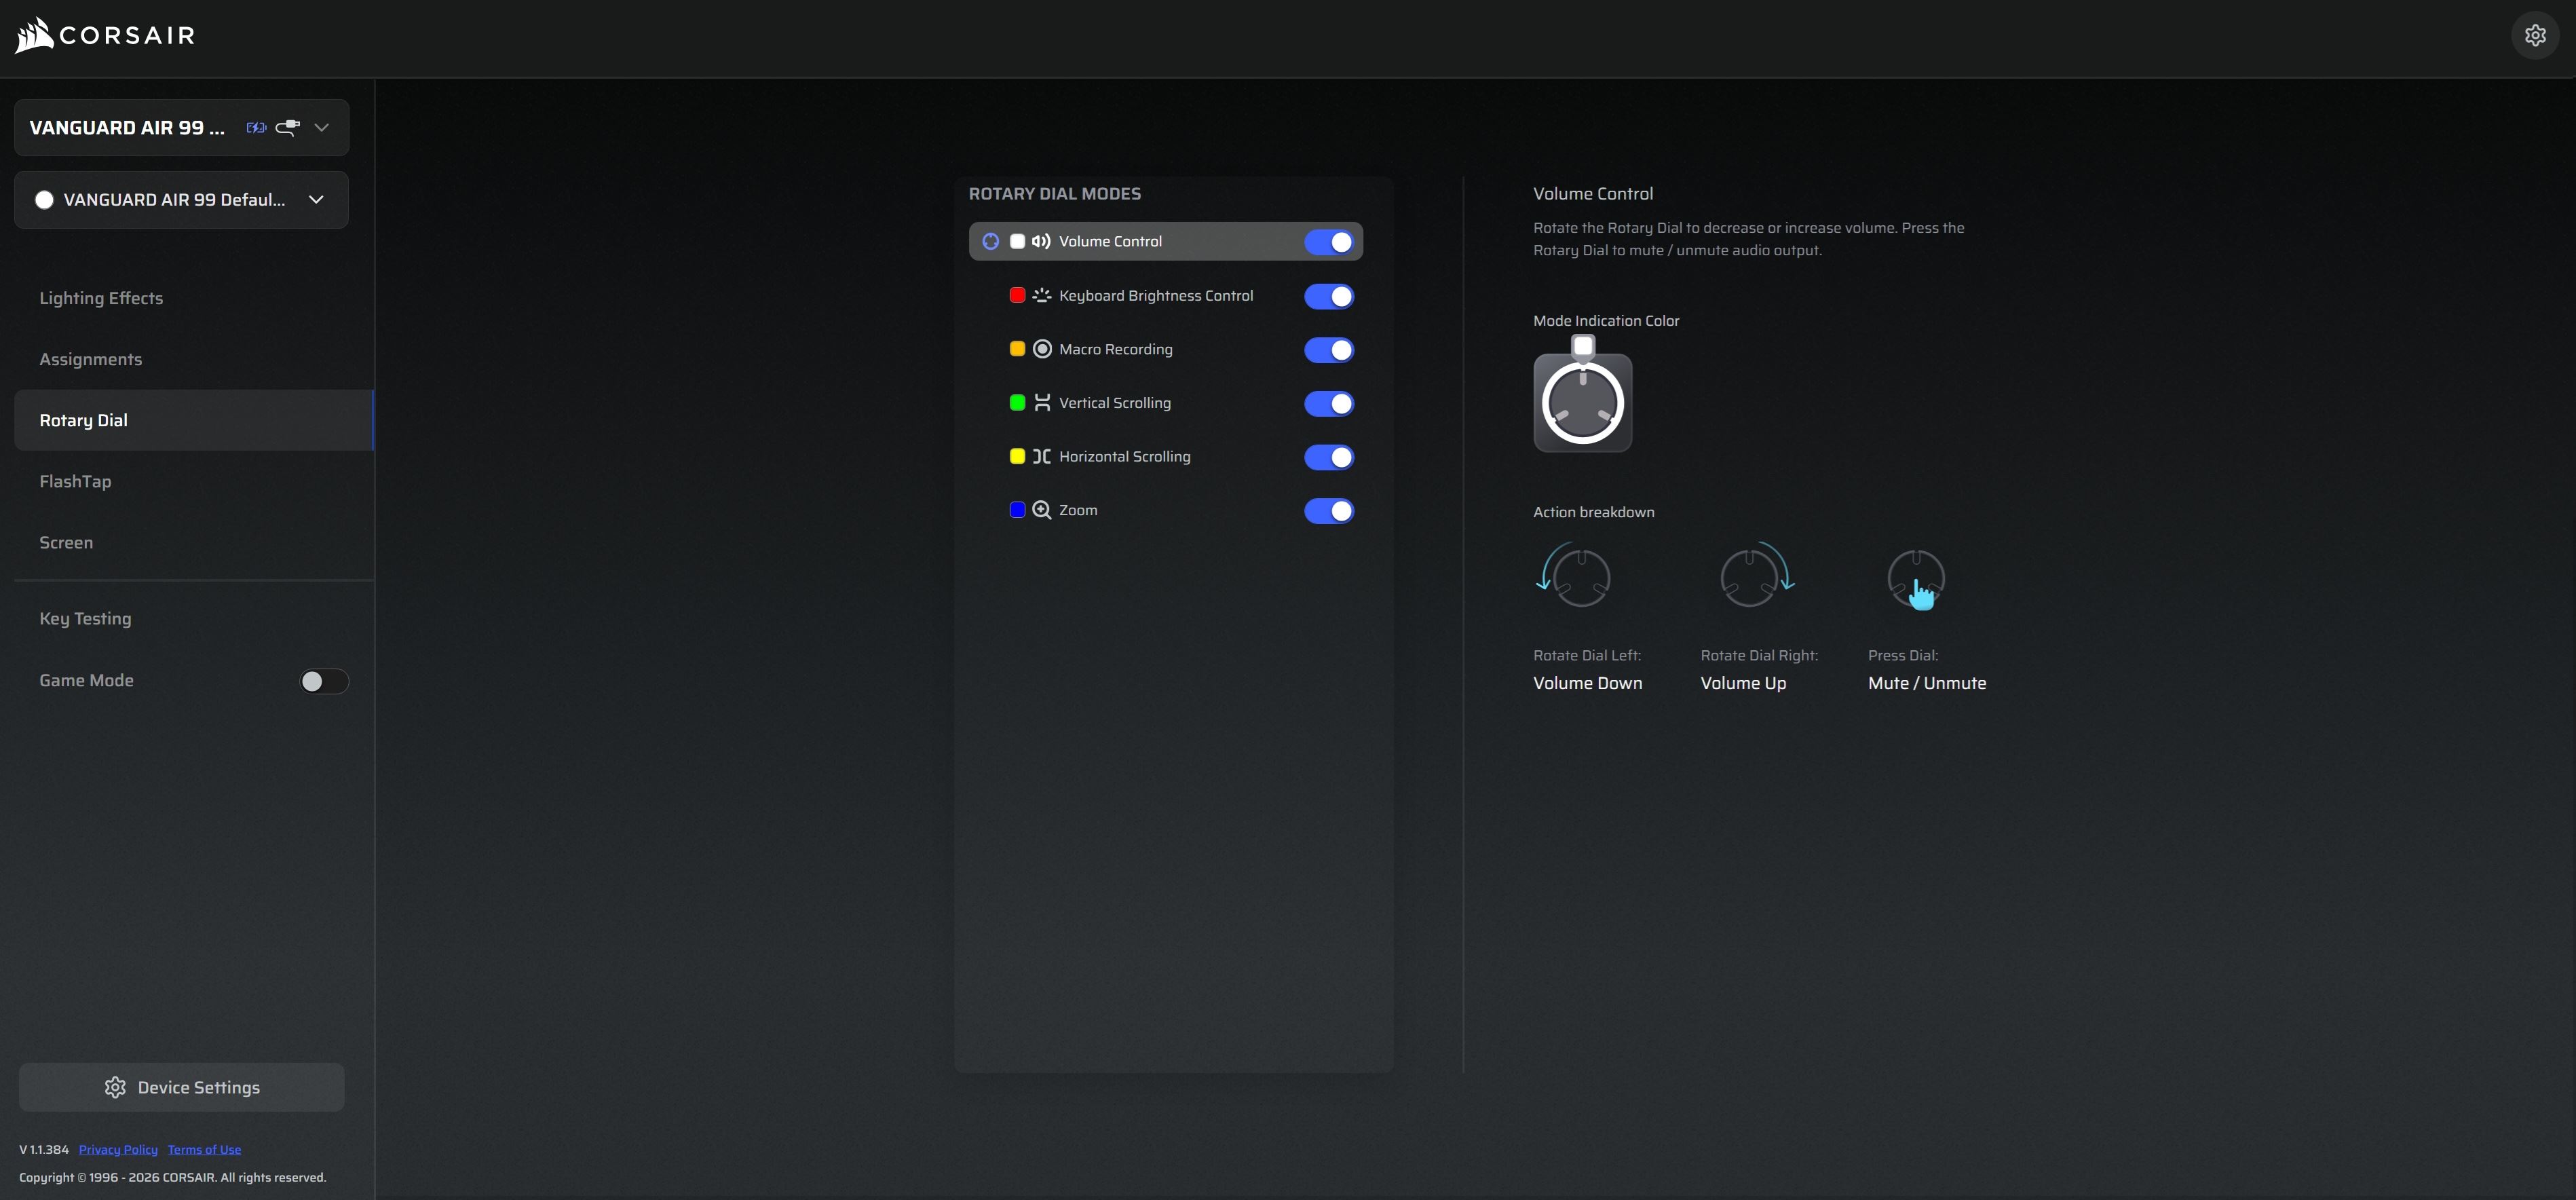The width and height of the screenshot is (2576, 1200).
Task: Click the Corsair sails logo
Action: 34,35
